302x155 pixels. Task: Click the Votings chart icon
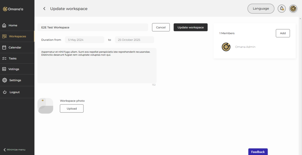[x=4, y=69]
